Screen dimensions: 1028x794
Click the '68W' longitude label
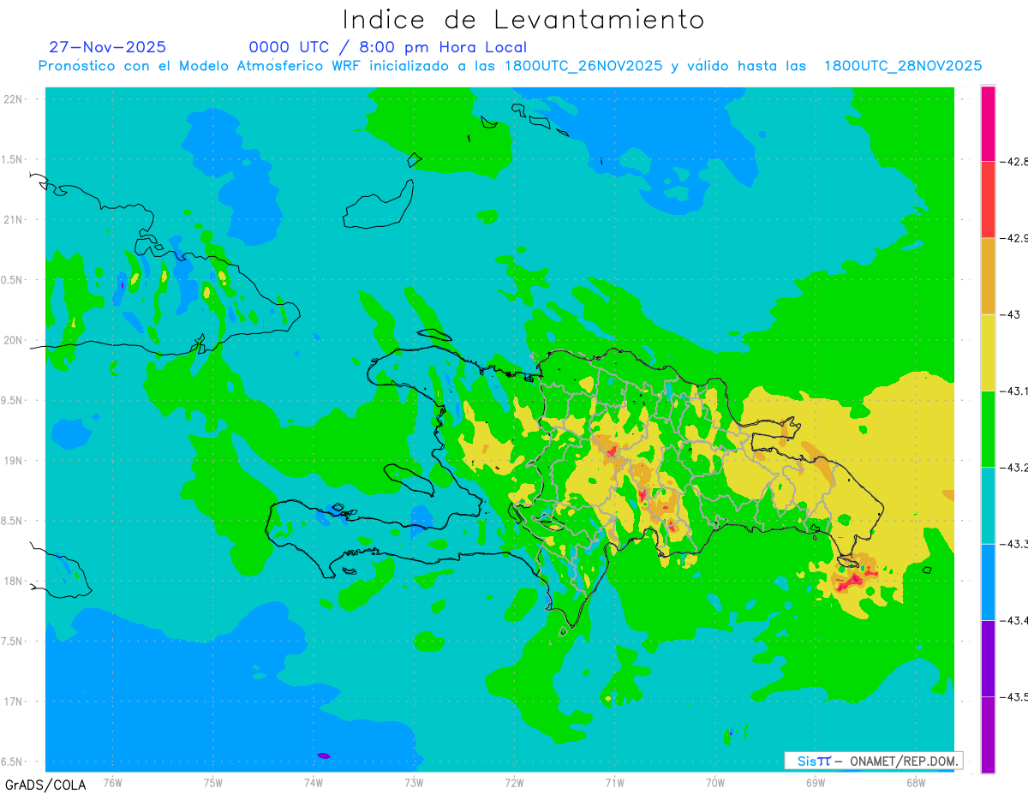tap(915, 783)
